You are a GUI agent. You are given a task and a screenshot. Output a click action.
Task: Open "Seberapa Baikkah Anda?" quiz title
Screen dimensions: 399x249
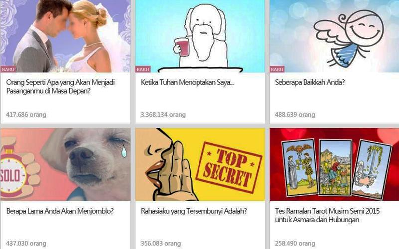click(x=310, y=82)
